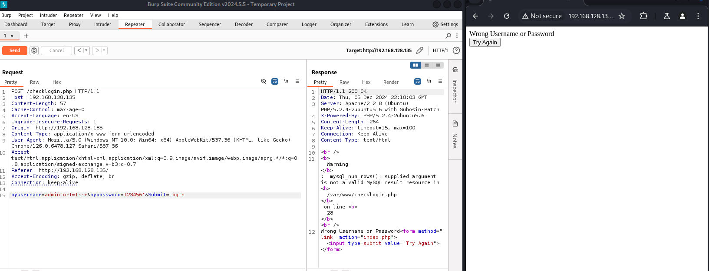
Task: Switch to the Sequencer tab
Action: coord(210,24)
